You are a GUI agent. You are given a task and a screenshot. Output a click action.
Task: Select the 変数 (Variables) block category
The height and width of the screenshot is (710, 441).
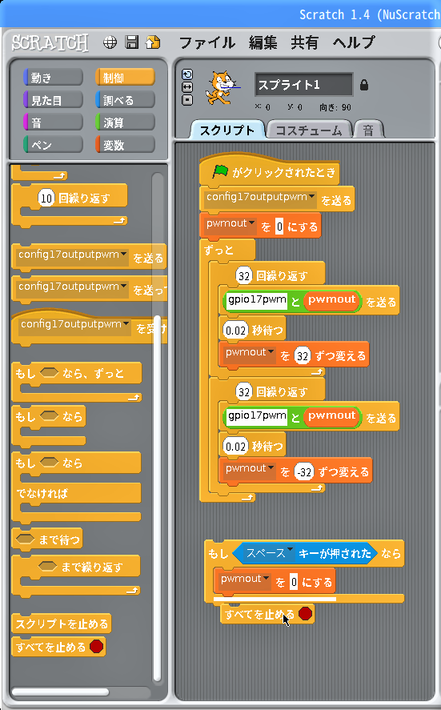click(x=125, y=146)
